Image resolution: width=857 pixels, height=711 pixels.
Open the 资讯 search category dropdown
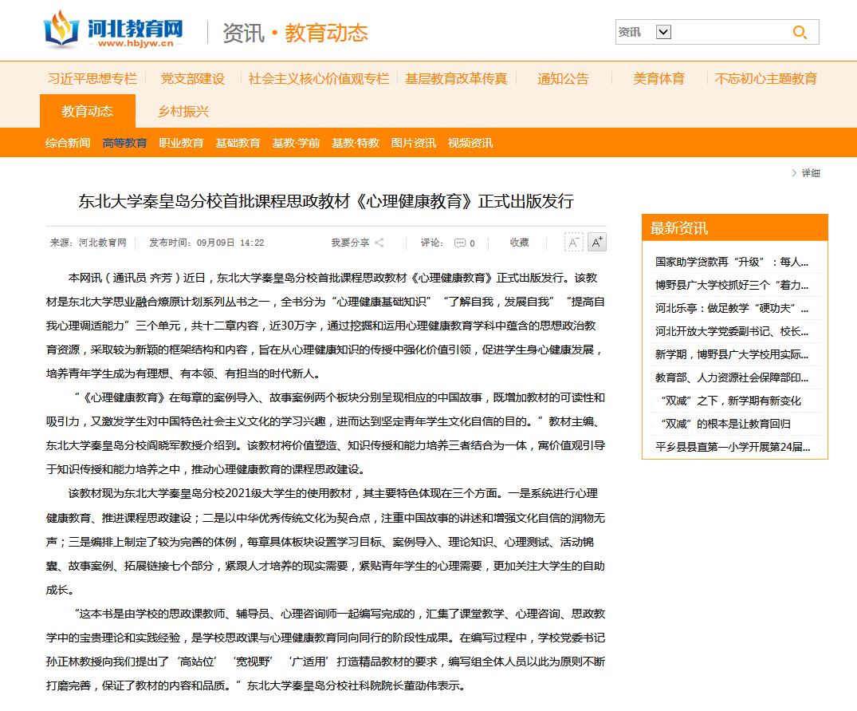coord(663,32)
